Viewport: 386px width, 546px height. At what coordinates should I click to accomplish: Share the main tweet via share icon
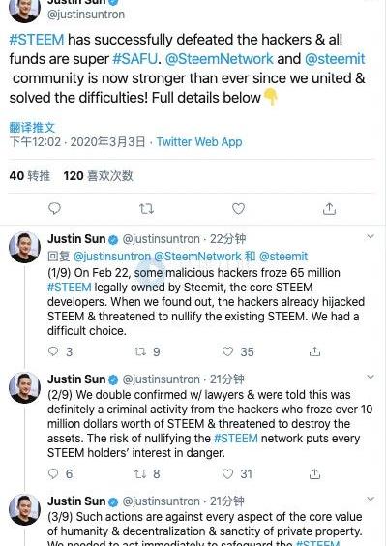click(x=329, y=208)
